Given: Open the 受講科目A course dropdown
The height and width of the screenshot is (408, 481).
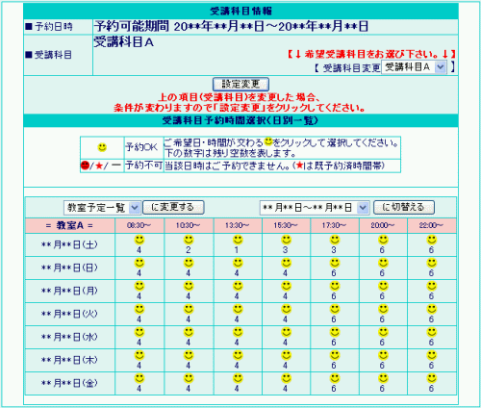Looking at the screenshot, I should point(414,67).
